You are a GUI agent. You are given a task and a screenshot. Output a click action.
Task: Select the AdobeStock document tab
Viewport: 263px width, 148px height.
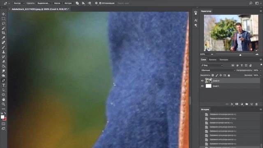click(x=40, y=9)
